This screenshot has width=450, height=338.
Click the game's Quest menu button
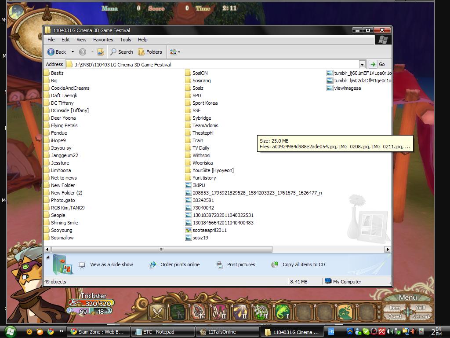tap(395, 316)
